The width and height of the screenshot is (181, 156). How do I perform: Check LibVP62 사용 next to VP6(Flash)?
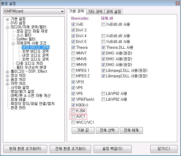coord(103,99)
